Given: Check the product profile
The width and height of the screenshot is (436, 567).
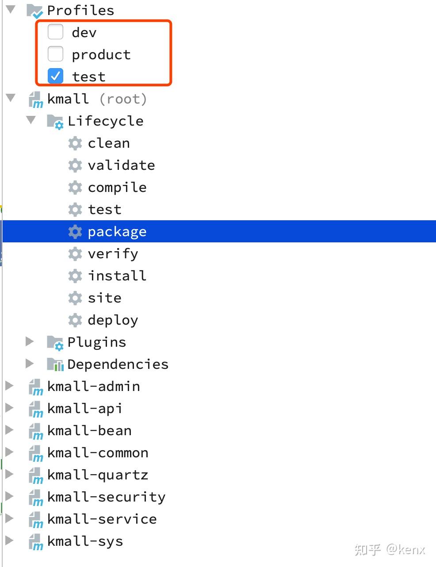Looking at the screenshot, I should (x=55, y=54).
